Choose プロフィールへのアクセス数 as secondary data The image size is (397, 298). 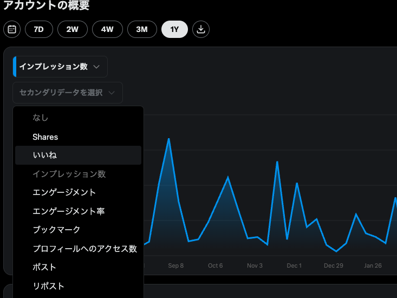78,249
